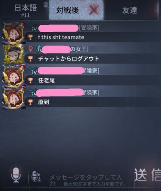Image resolution: width=161 pixels, height=191 pixels.
Task: Tap trophy icon beside 任老尾 message
Action: click(30, 81)
